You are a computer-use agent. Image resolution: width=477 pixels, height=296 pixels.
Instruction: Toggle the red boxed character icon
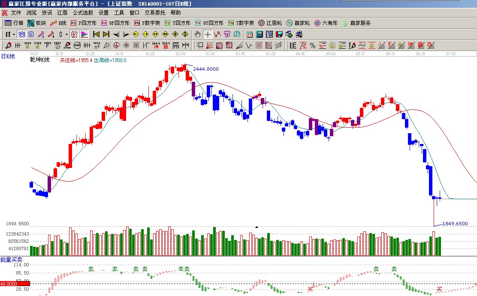click(74, 34)
